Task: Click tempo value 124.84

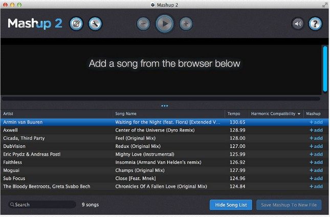Action: [237, 186]
